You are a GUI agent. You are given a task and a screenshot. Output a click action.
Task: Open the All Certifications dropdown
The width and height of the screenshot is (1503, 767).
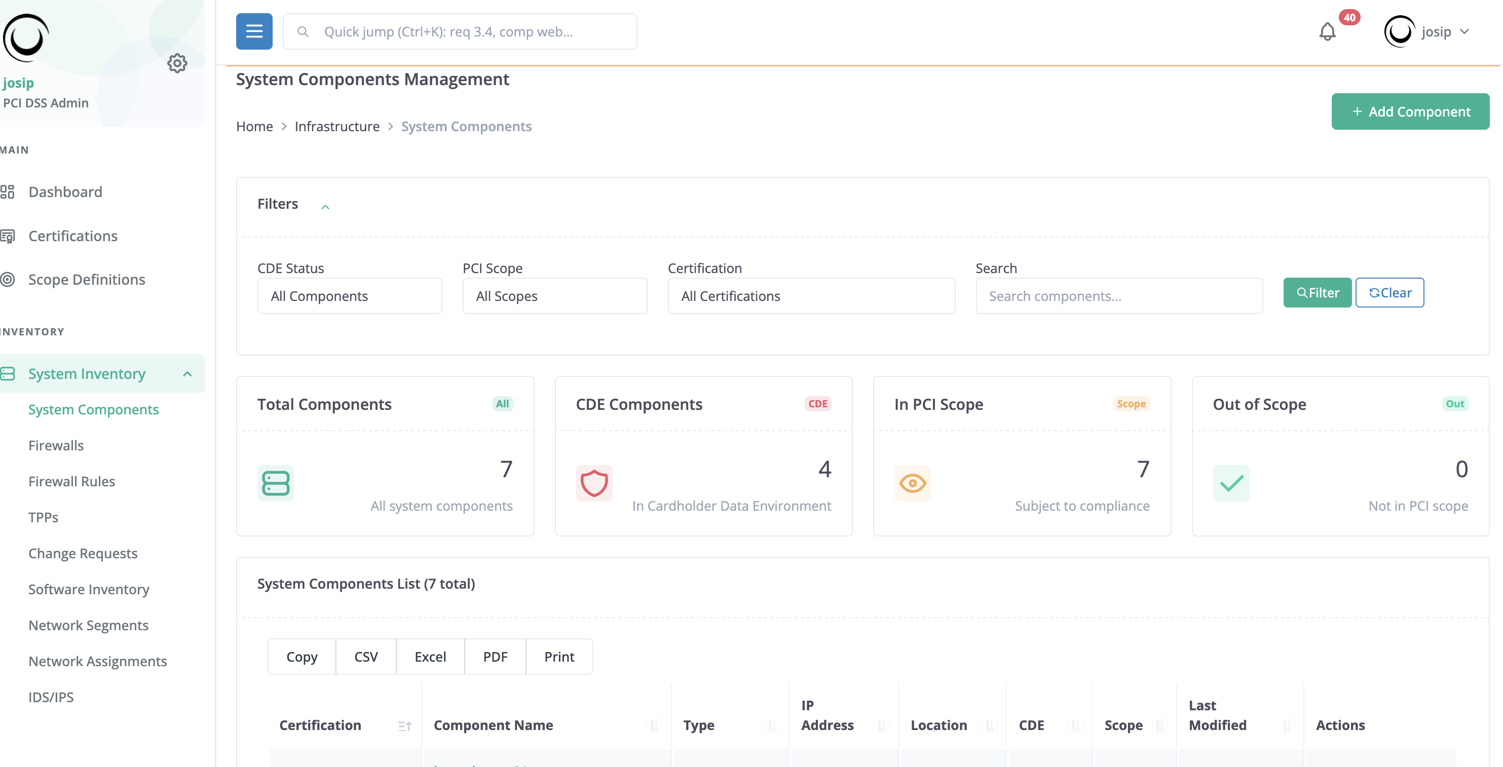coord(811,296)
